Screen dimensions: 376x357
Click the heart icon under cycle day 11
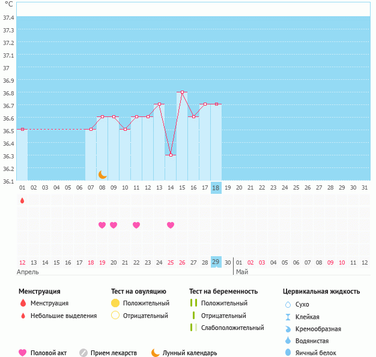click(x=136, y=225)
